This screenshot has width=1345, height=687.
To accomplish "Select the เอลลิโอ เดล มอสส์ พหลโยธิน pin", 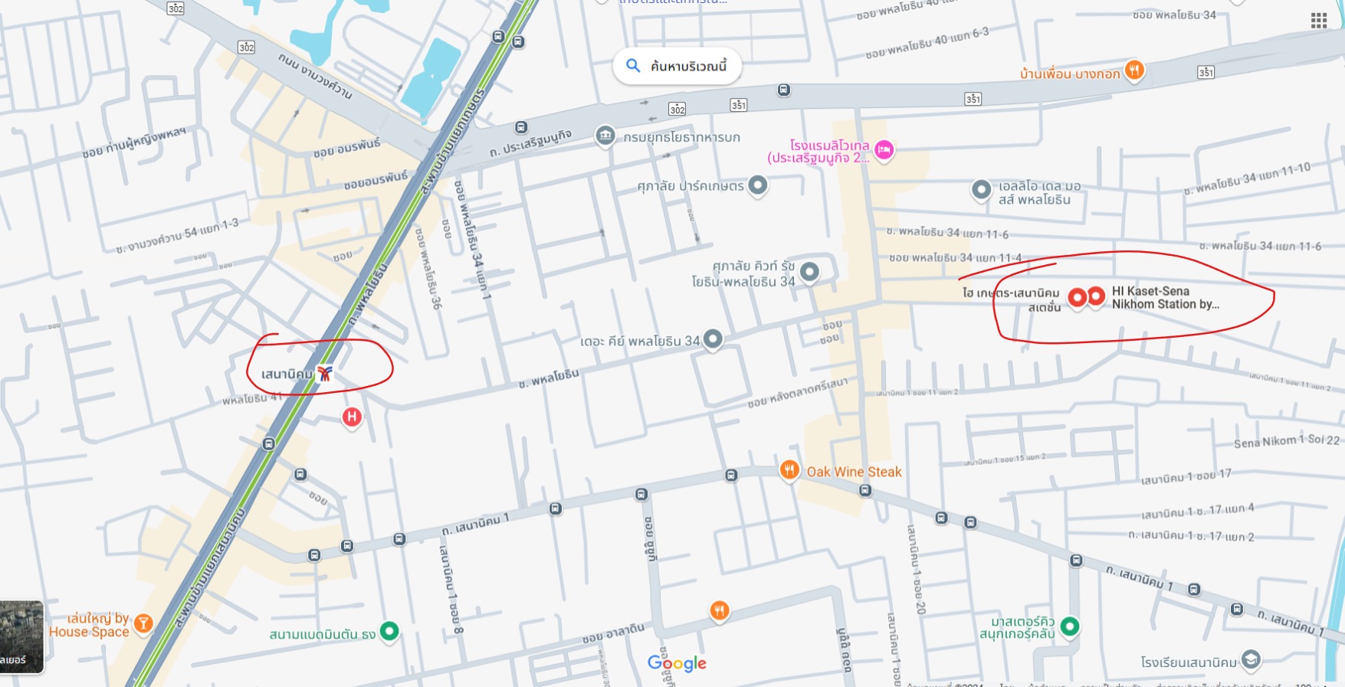I will (x=981, y=189).
